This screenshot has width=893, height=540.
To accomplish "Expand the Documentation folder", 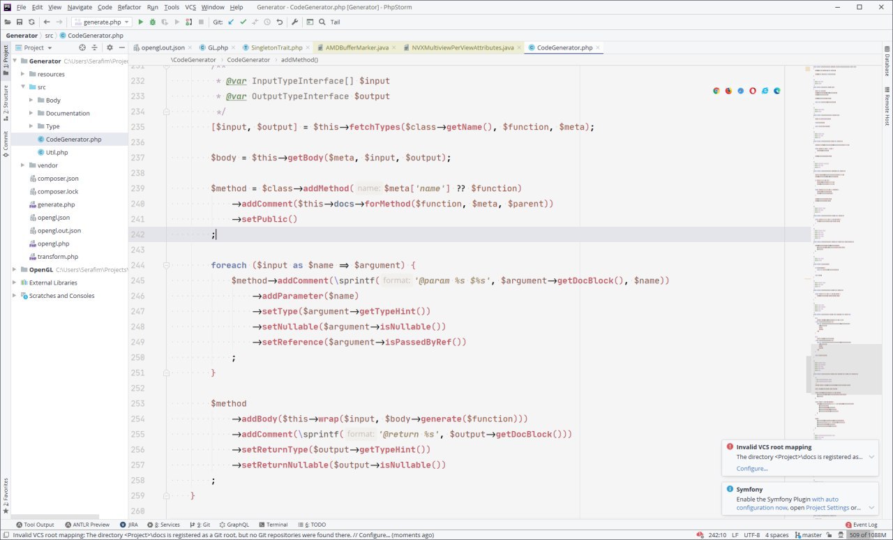I will [31, 113].
